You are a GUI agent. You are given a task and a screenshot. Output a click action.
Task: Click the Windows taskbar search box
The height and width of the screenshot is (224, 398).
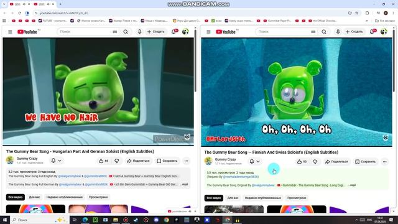[40, 220]
